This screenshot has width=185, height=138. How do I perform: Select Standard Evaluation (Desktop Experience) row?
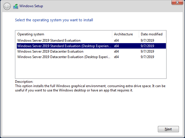click(x=91, y=46)
